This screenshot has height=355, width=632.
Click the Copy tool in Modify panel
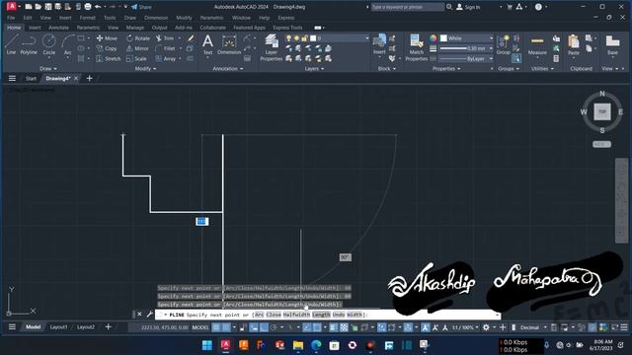pos(107,48)
